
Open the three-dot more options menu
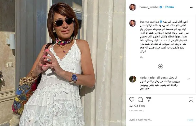click(191, 7)
